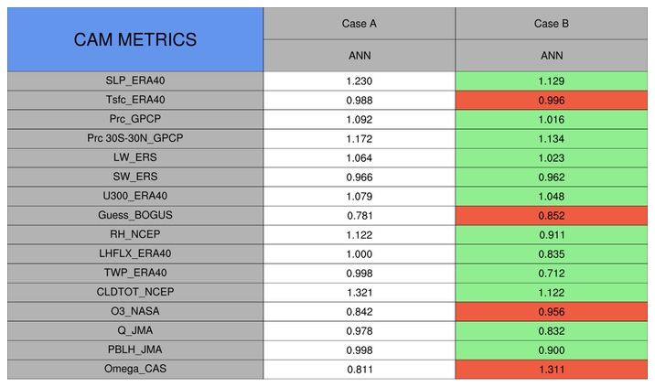Click the red 0.852 value cell

pyautogui.click(x=552, y=215)
